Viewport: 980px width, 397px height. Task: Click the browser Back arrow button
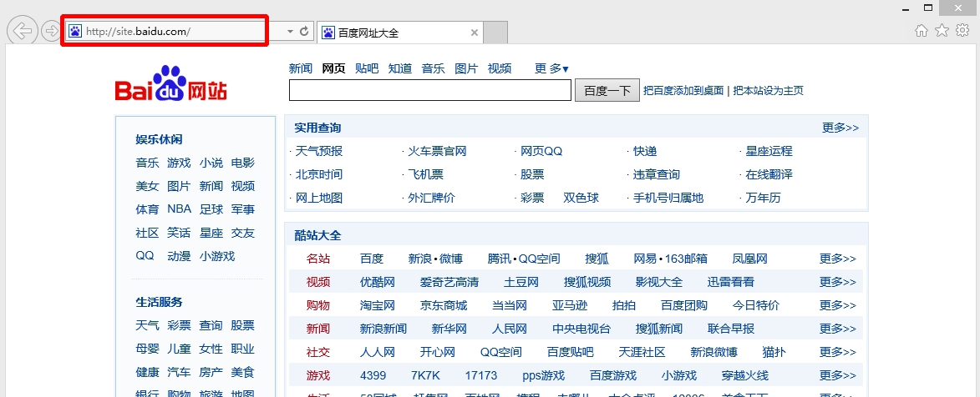coord(23,31)
